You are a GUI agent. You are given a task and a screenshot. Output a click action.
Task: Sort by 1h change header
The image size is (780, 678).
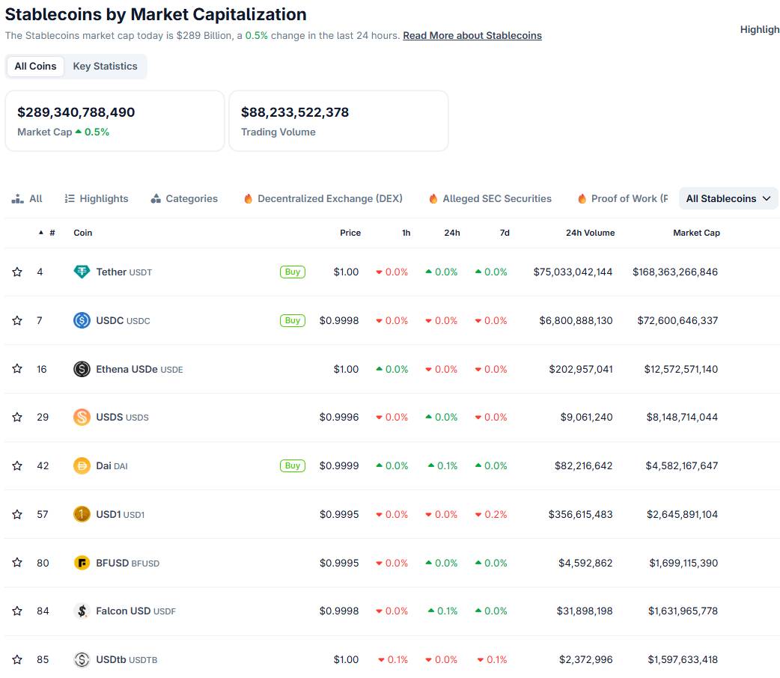click(x=406, y=233)
